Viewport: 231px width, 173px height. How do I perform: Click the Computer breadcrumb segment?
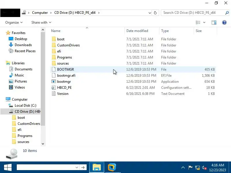tap(40, 13)
